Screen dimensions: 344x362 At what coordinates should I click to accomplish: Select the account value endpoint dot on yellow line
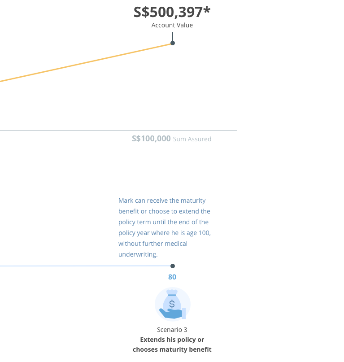pos(173,43)
